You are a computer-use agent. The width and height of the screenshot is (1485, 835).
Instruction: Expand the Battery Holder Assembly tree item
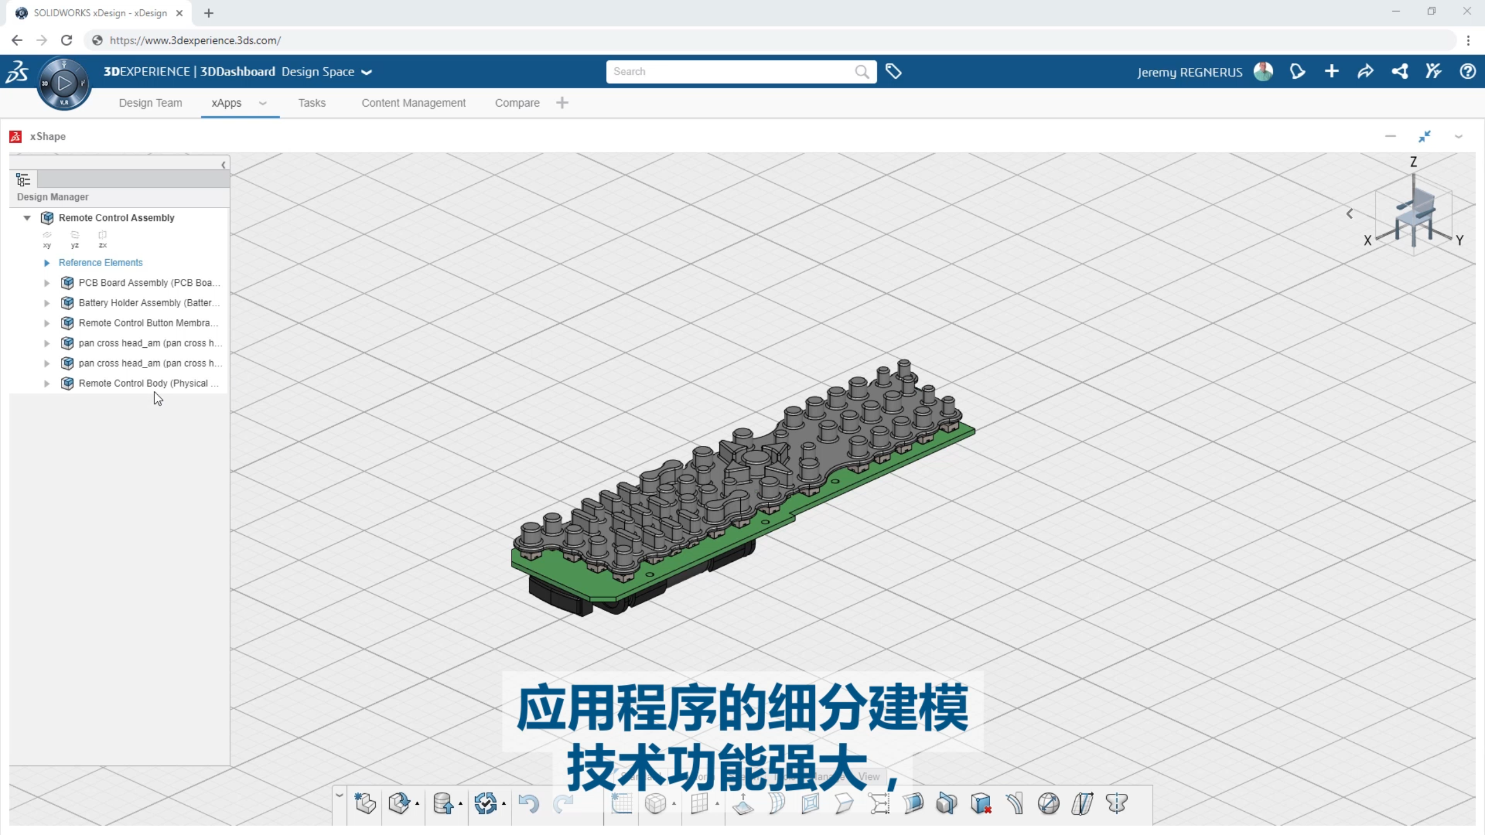(x=46, y=303)
